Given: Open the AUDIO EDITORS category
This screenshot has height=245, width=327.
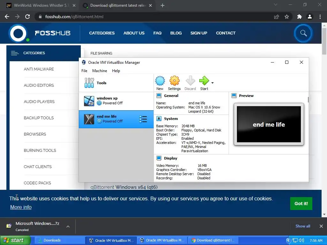Looking at the screenshot, I should (x=39, y=85).
